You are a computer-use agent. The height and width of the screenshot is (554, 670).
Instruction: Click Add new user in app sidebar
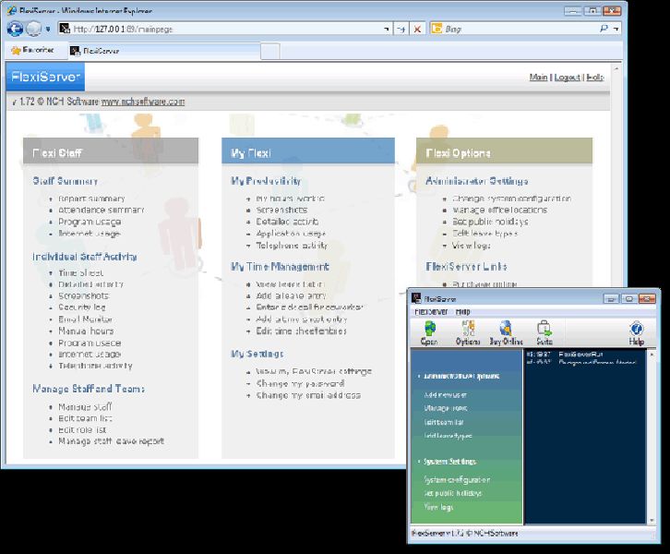click(445, 395)
